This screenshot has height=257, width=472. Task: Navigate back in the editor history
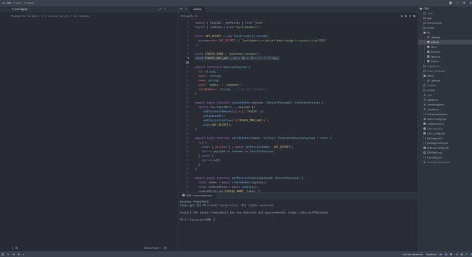click(181, 9)
